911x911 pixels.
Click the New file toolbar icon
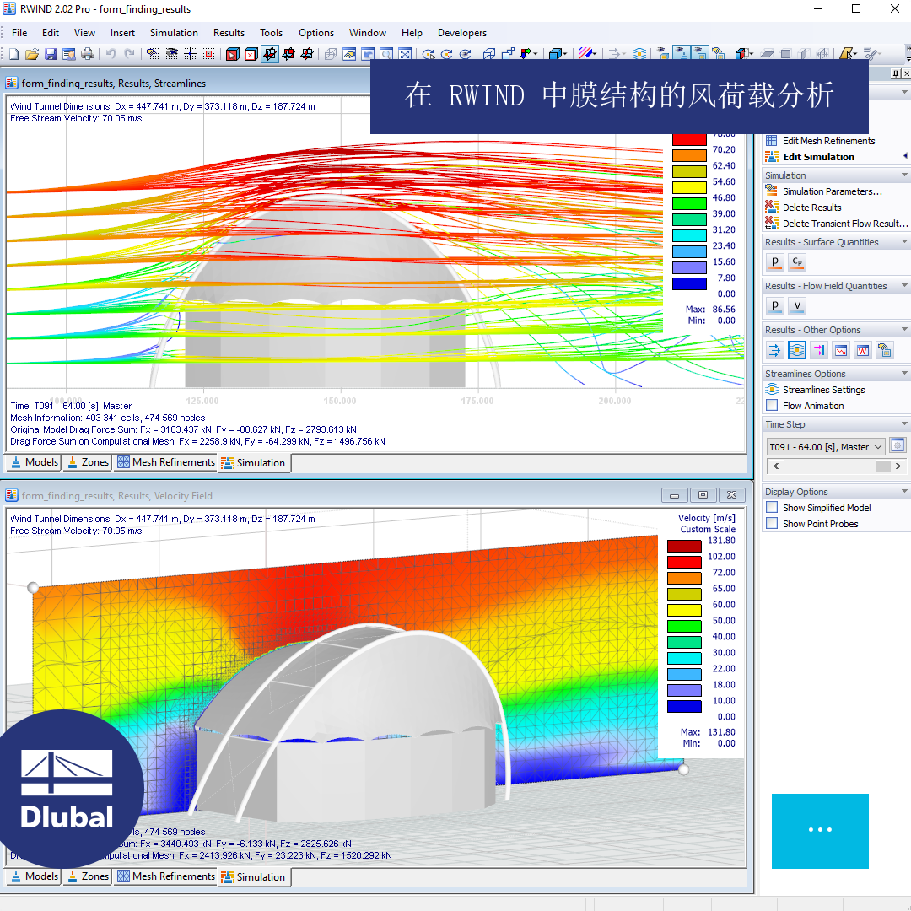13,54
